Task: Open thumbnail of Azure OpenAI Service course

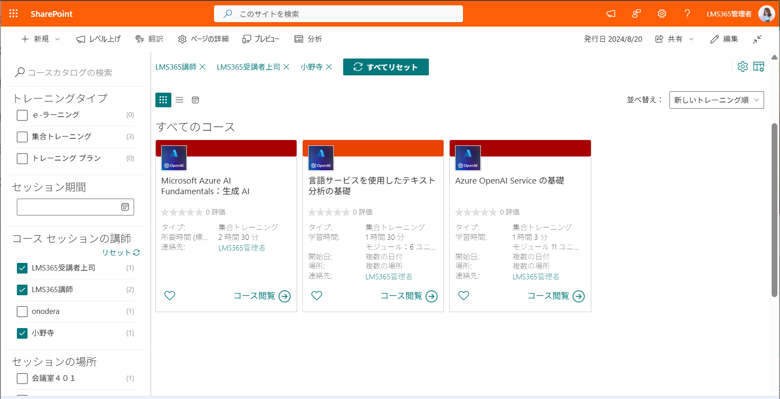Action: coord(468,158)
